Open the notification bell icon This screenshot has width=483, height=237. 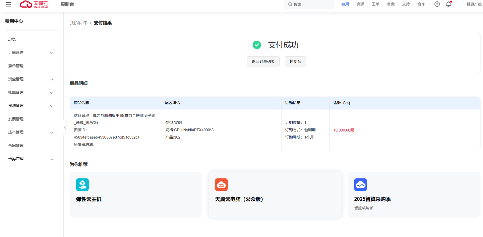click(448, 4)
